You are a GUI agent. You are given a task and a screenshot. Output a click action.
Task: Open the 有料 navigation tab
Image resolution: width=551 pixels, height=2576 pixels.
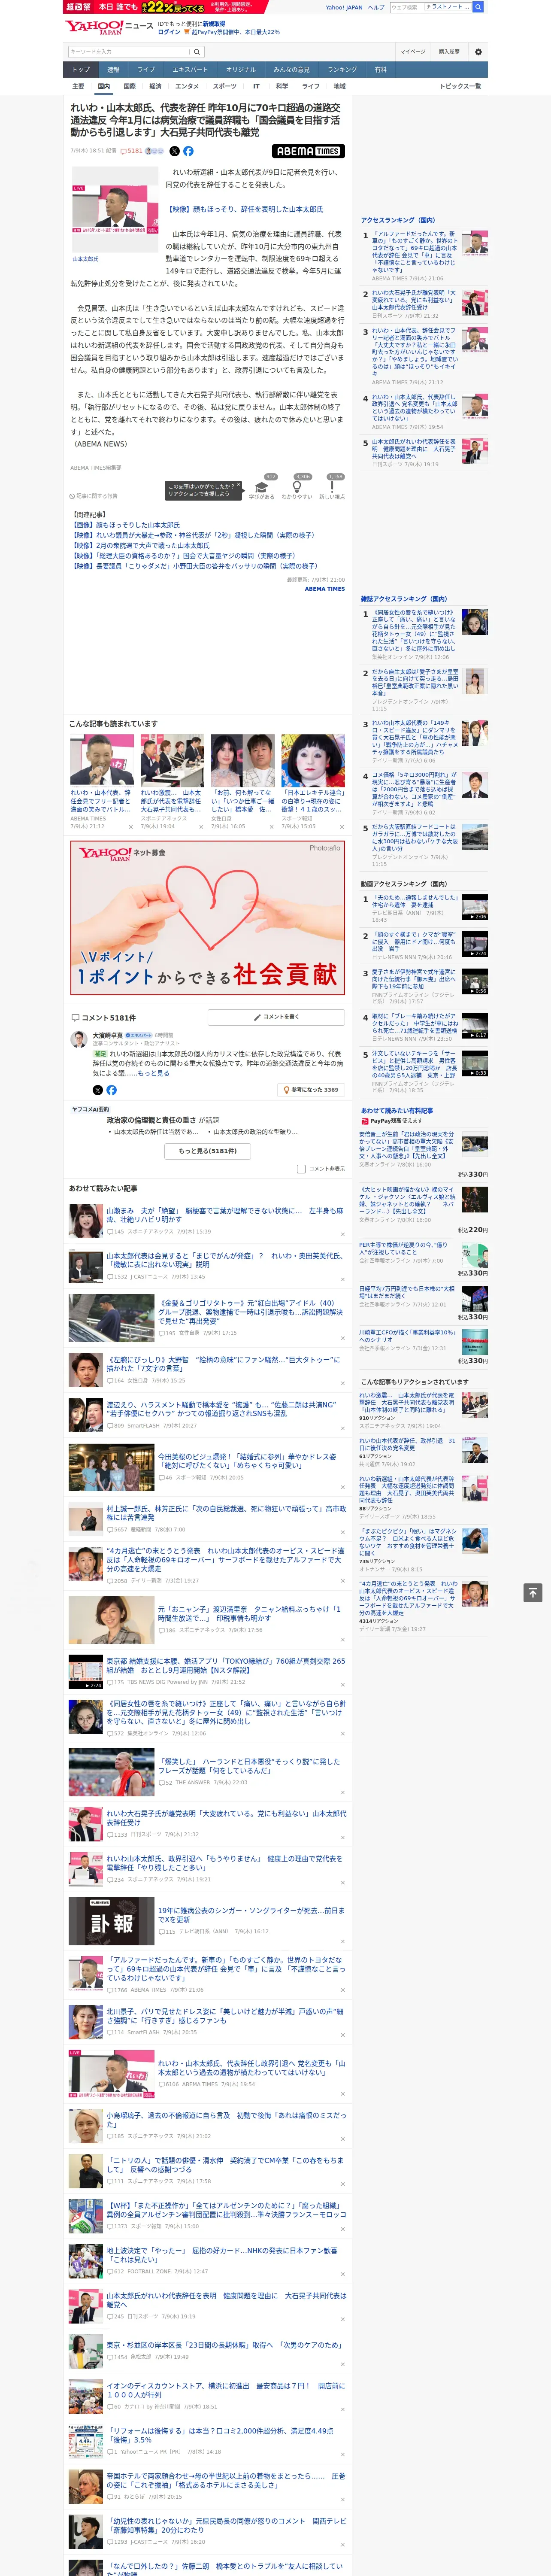click(380, 70)
